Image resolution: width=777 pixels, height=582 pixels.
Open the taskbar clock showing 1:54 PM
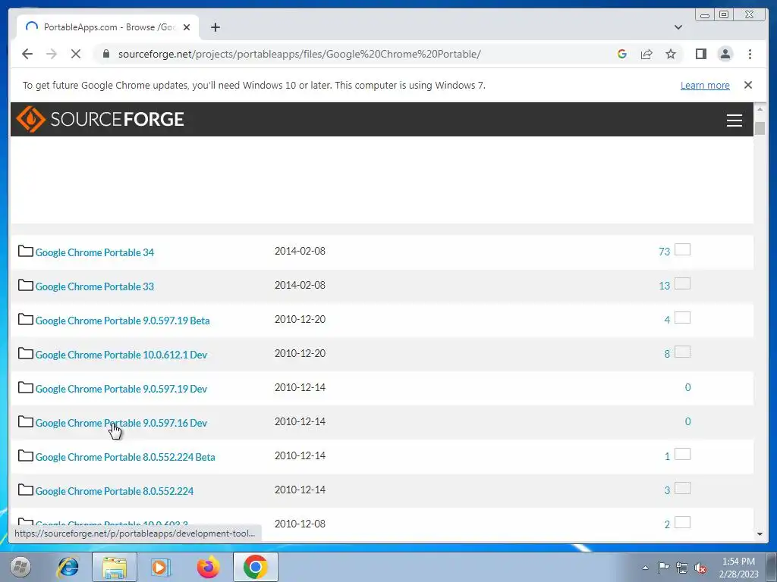pyautogui.click(x=738, y=568)
